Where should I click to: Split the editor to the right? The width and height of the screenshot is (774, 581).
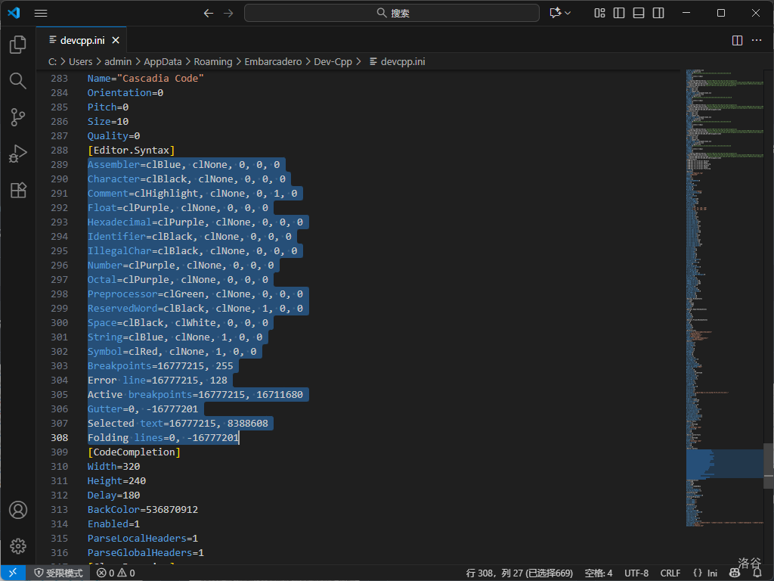pyautogui.click(x=737, y=41)
